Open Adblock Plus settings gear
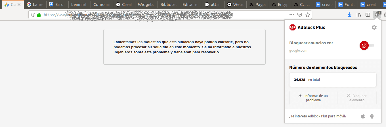 (374, 27)
